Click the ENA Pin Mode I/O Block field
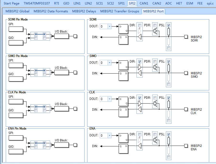The image size is (216, 164). (x=61, y=145)
